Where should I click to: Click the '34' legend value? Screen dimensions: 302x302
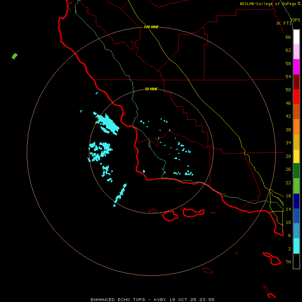[288, 143]
